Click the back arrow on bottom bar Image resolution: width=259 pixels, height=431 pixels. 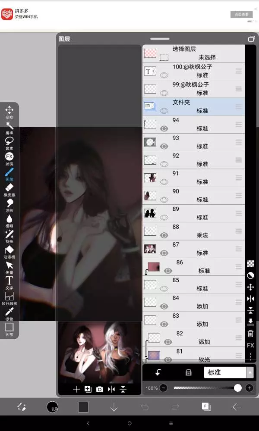(237, 407)
